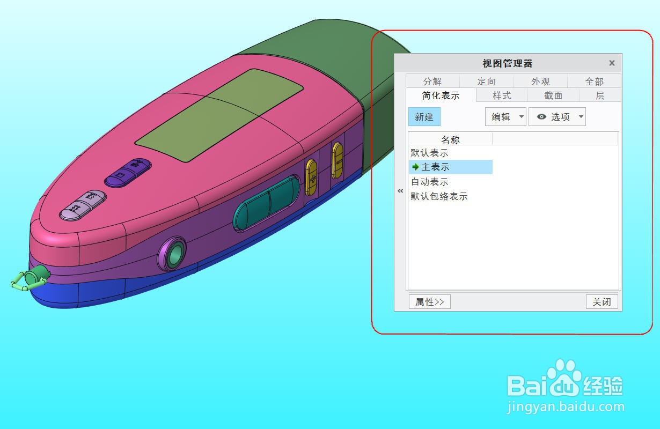The image size is (660, 429).
Task: Expand the 属性>> section
Action: (430, 302)
